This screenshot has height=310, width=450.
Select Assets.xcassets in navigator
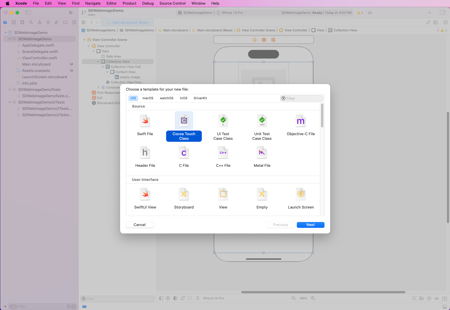pyautogui.click(x=36, y=70)
